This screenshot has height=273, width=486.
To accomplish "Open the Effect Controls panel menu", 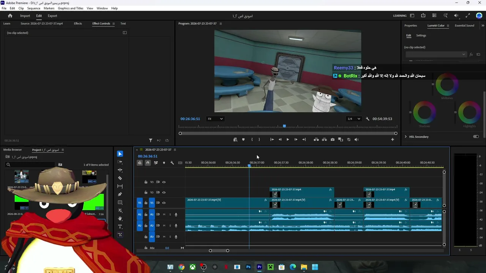I will coord(114,24).
